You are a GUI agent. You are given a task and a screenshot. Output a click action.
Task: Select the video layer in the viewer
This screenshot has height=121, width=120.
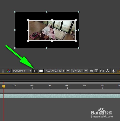[x=52, y=30]
